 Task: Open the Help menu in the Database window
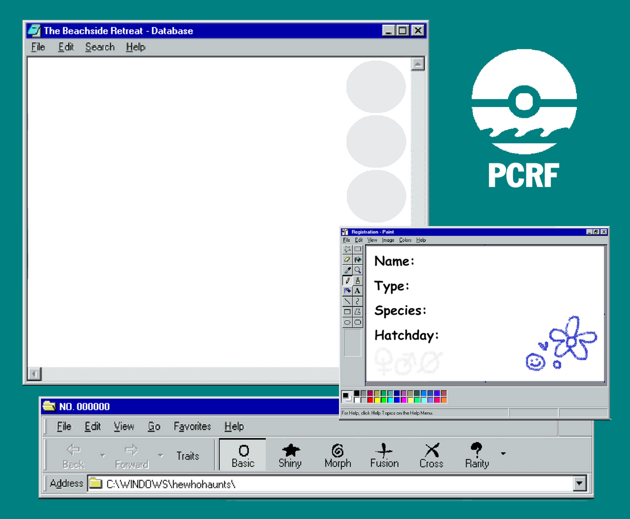[x=135, y=47]
